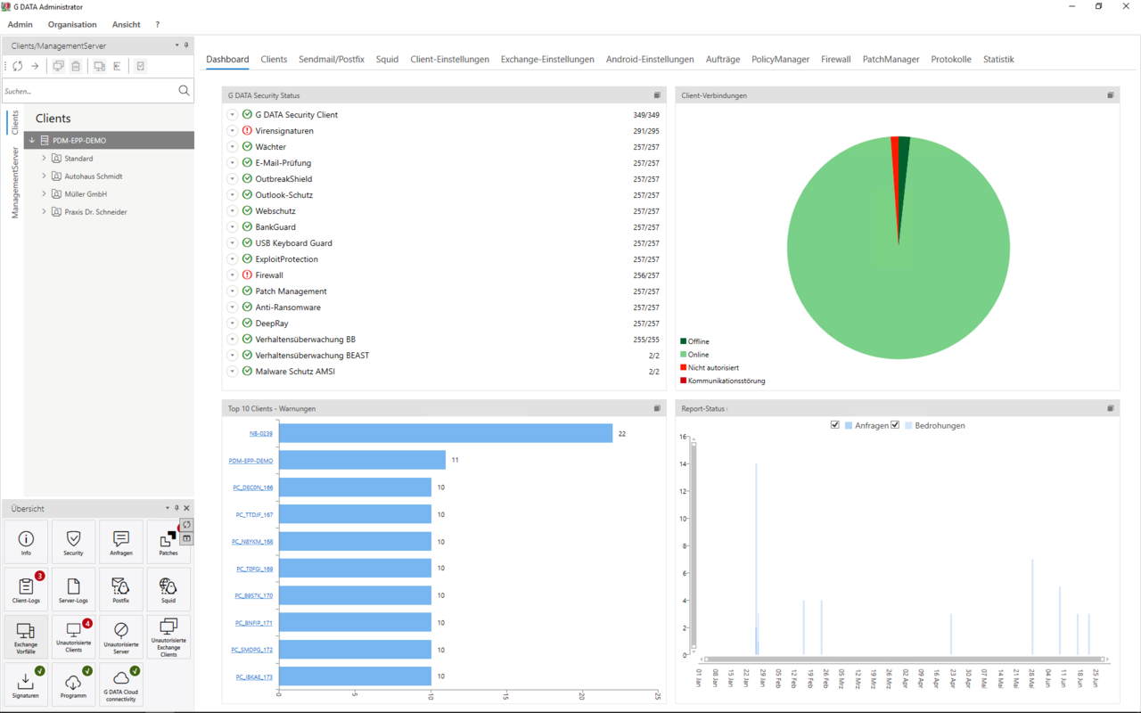Click the Offline dark green legend swatch
Screen dimensions: 1141x713
pos(684,341)
